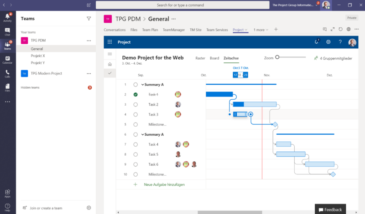
Task: Open the TeamManager tab
Action: (x=174, y=30)
